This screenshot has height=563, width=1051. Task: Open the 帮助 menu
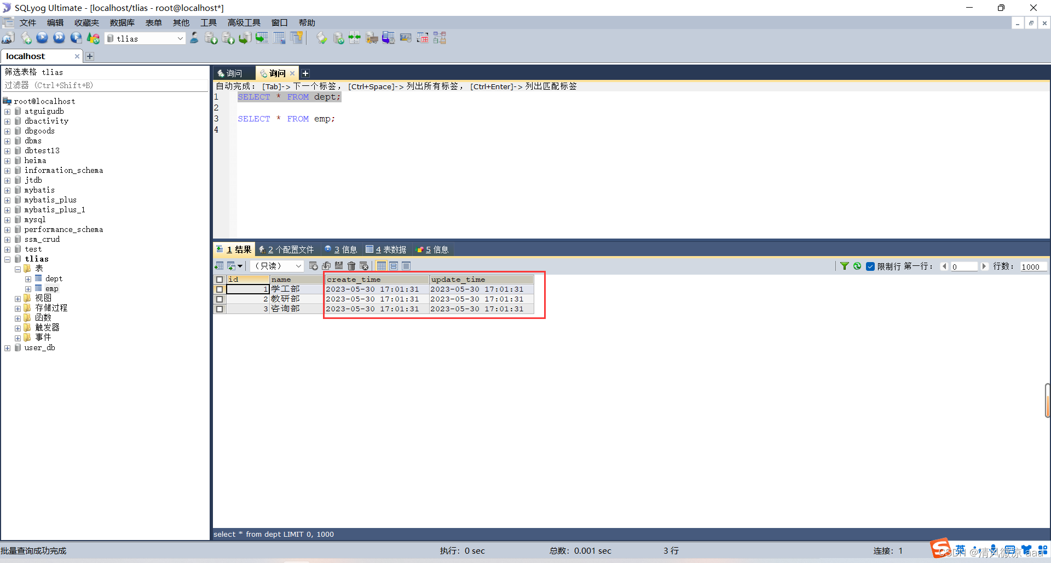(307, 22)
